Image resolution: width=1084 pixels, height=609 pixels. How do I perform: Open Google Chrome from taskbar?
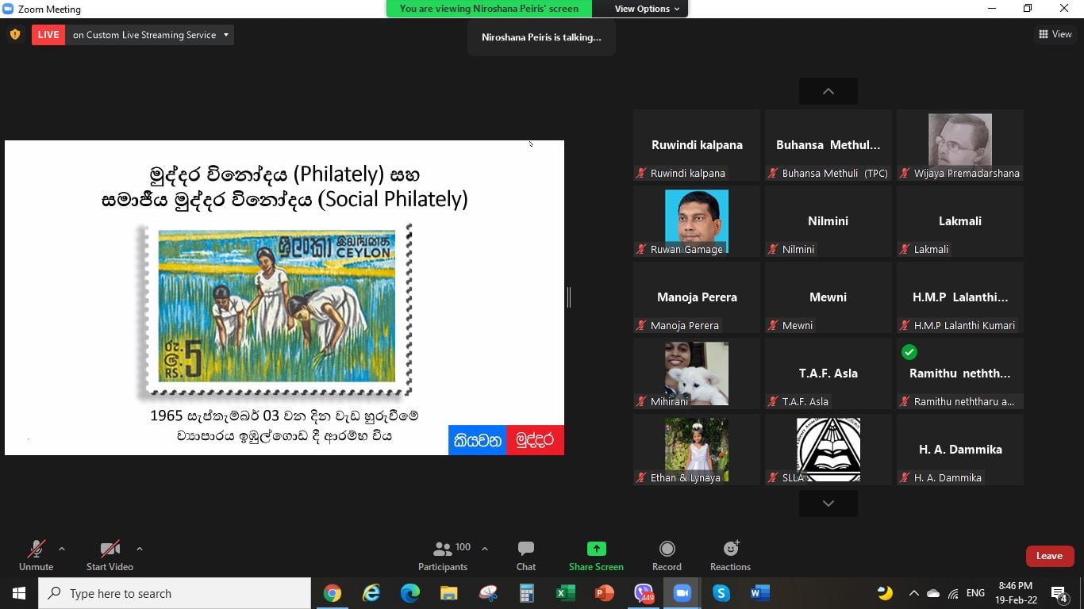tap(333, 593)
